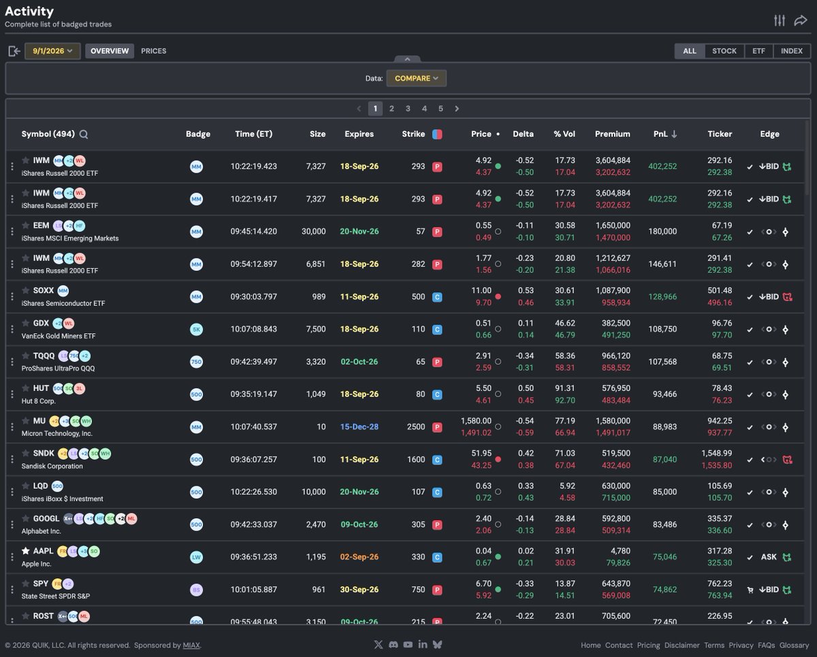The height and width of the screenshot is (657, 817).
Task: Collapse the data panel with up chevron
Action: [x=407, y=59]
